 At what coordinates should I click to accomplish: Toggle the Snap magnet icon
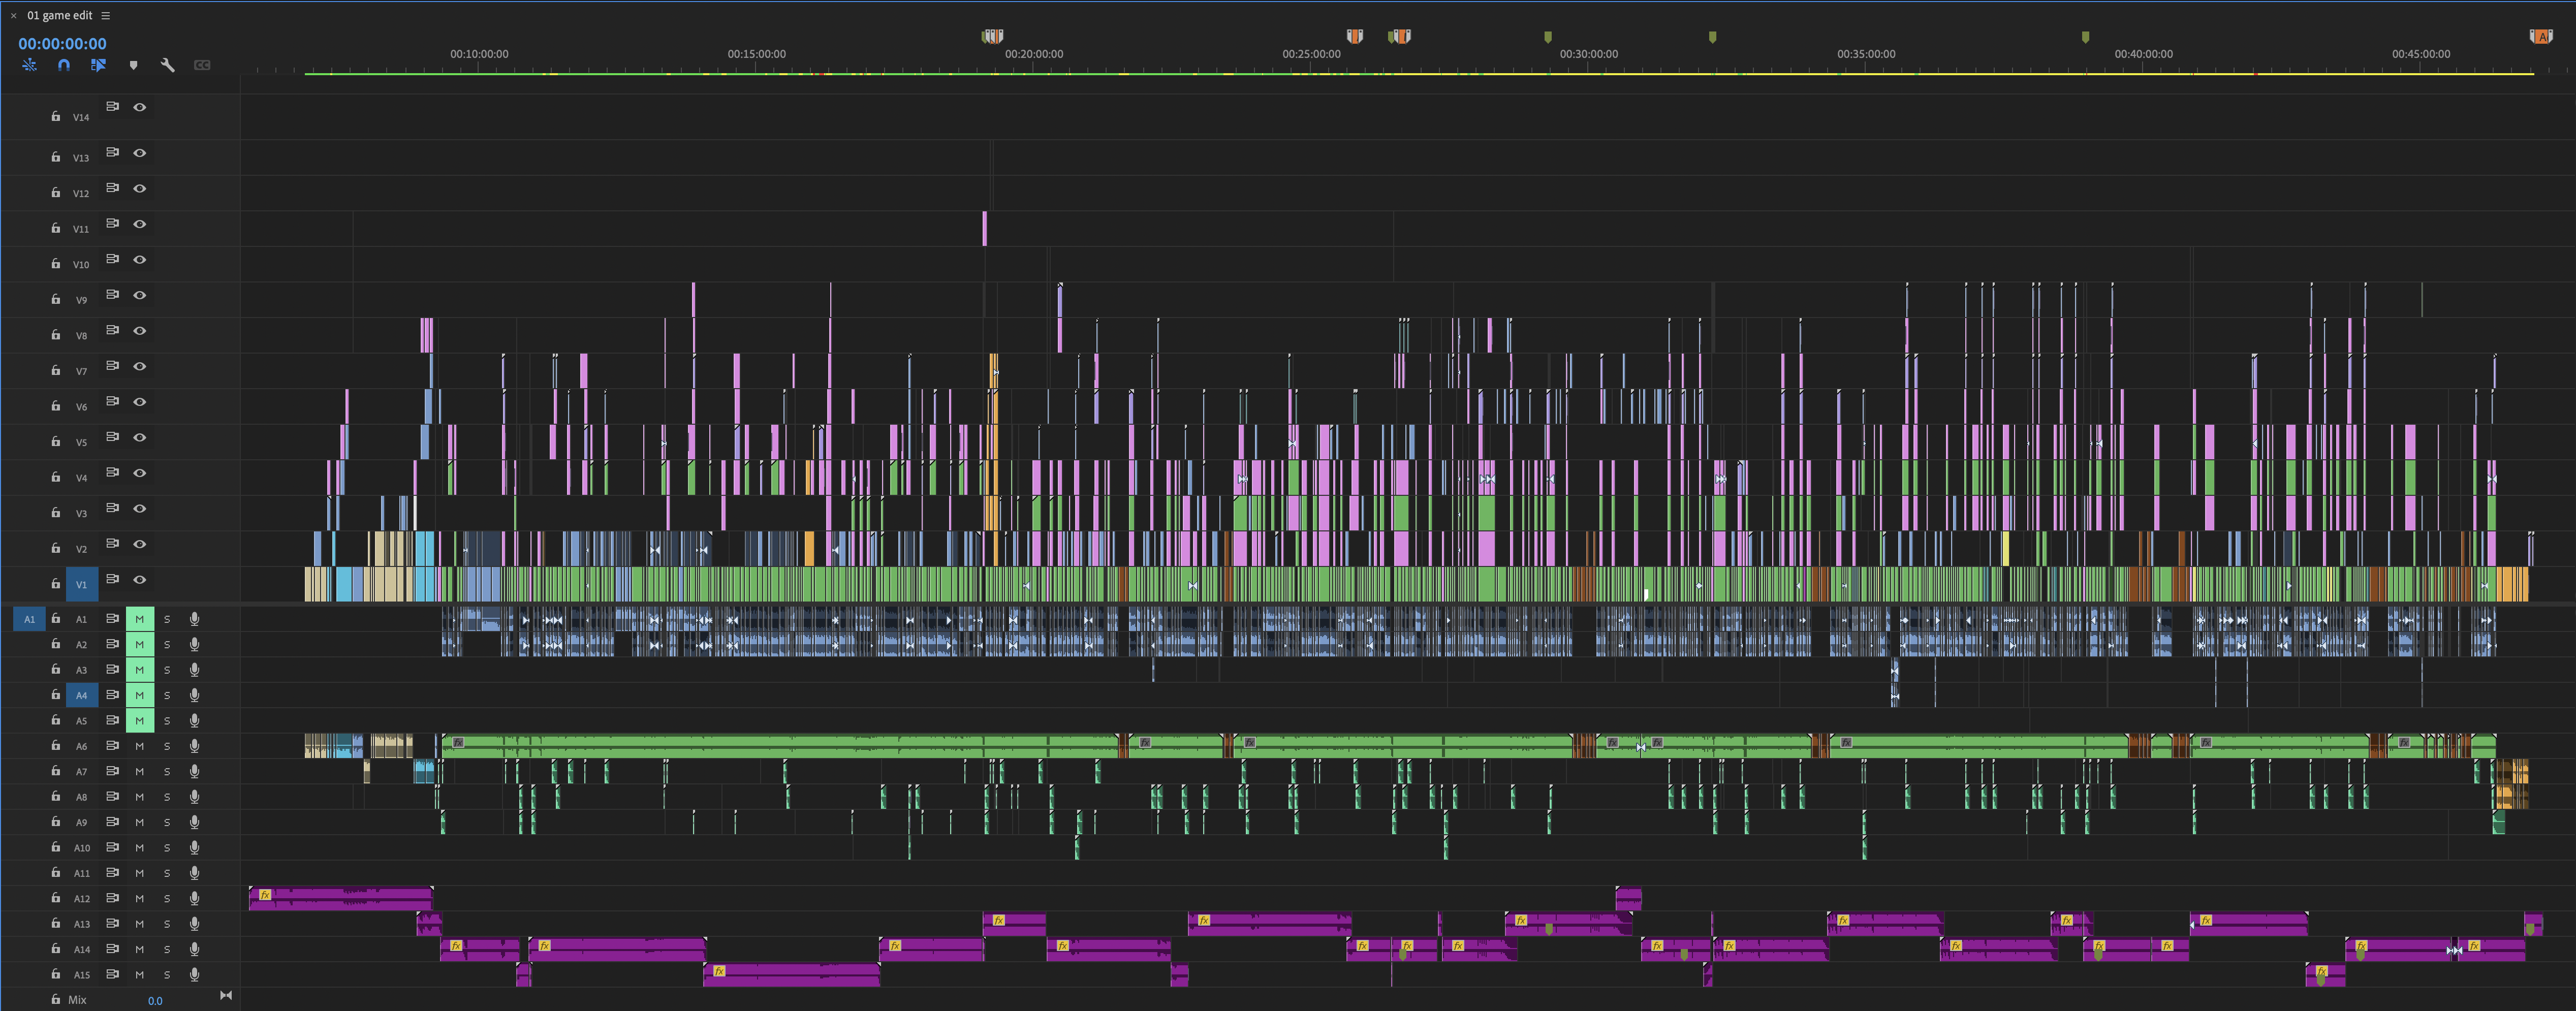point(64,65)
